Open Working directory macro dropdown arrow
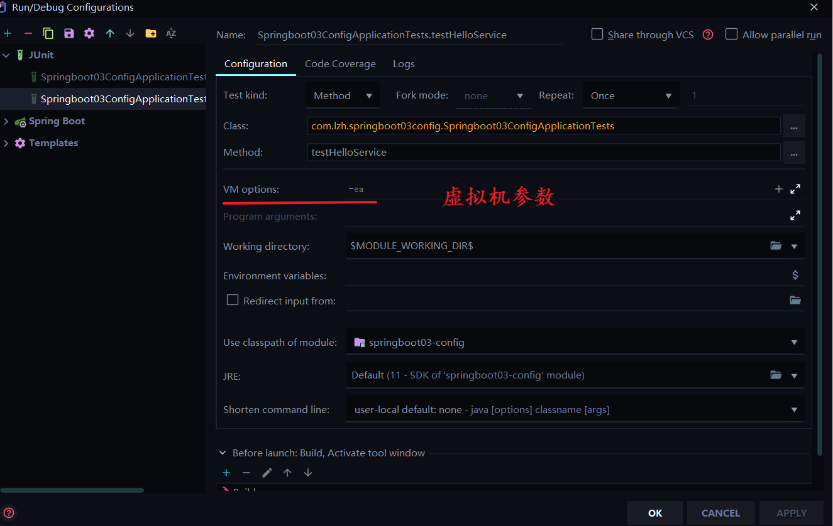Image resolution: width=833 pixels, height=526 pixels. pos(795,247)
